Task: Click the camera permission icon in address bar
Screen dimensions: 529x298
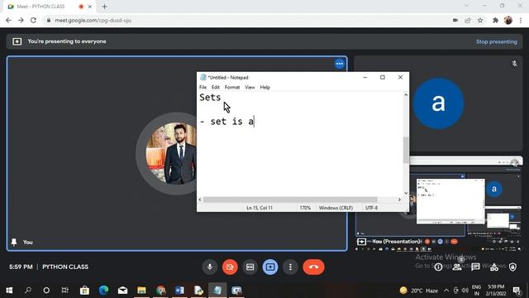Action: (x=455, y=20)
